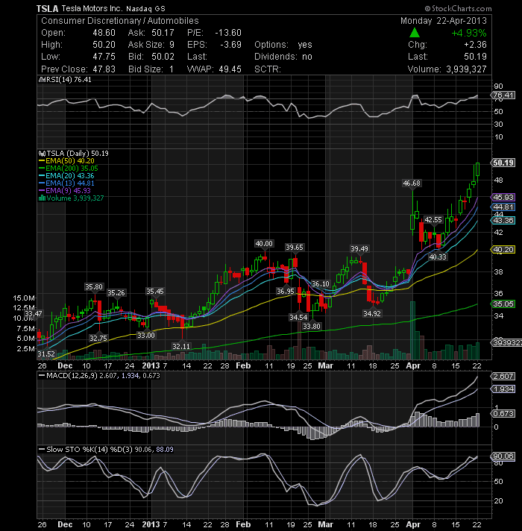The image size is (522, 531).
Task: Click the 33.80 price low label
Action: pos(312,327)
